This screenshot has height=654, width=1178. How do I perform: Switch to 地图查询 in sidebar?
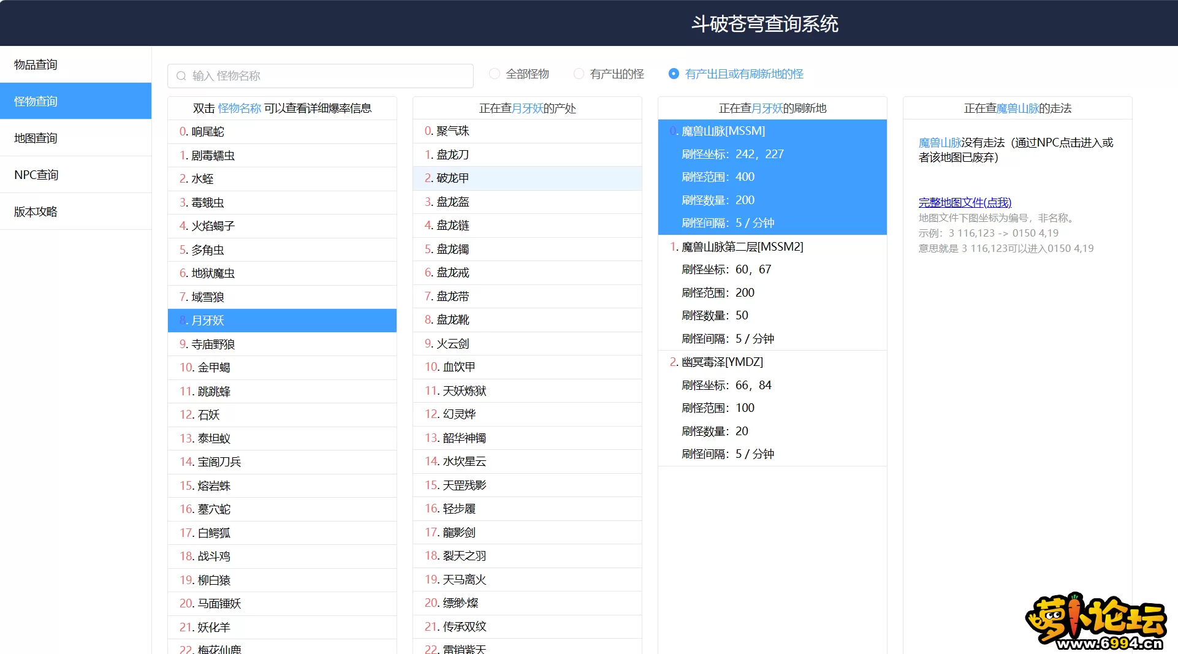75,138
